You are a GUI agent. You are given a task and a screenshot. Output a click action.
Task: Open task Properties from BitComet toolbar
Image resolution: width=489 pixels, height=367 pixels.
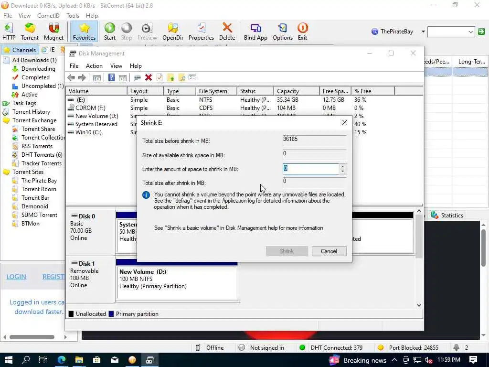pyautogui.click(x=201, y=32)
